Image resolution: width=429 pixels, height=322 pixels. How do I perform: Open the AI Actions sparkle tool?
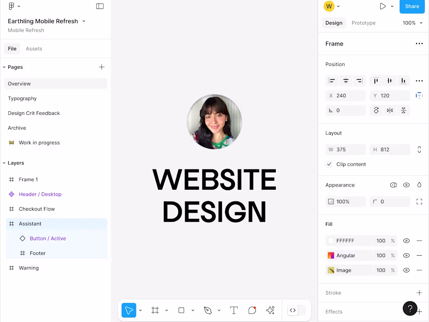point(270,310)
